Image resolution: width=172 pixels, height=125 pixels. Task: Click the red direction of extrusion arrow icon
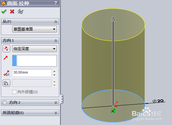[x=5, y=58]
